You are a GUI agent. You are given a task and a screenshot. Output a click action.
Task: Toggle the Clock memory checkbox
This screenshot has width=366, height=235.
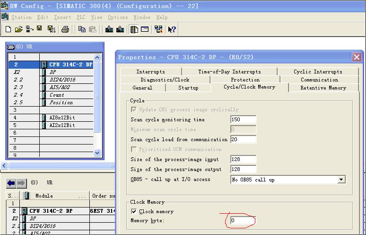point(134,211)
